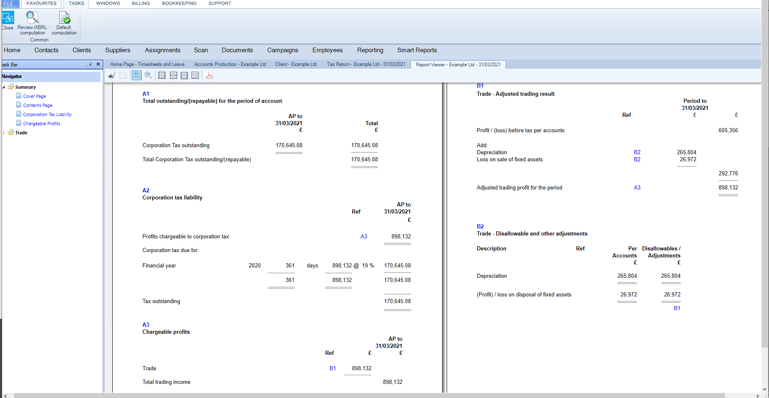
Task: Click the Trade folder icon in Navigator
Action: (x=11, y=132)
